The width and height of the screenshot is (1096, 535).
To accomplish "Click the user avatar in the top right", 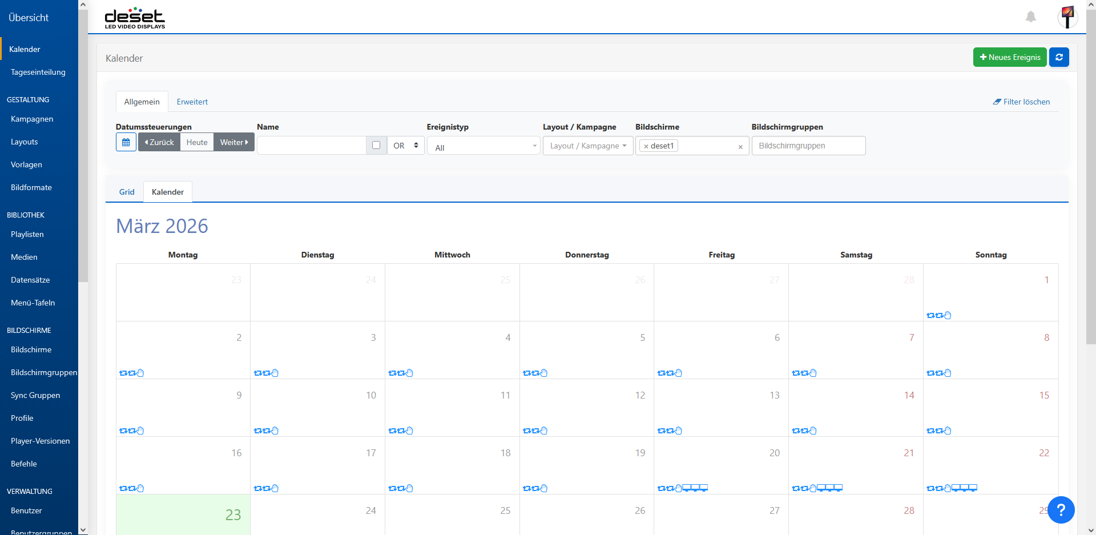I will (x=1068, y=17).
